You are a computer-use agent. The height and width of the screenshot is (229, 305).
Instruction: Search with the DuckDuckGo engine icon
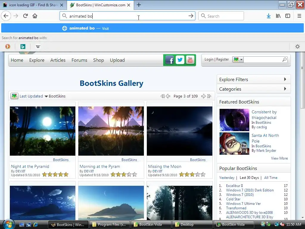click(8, 46)
